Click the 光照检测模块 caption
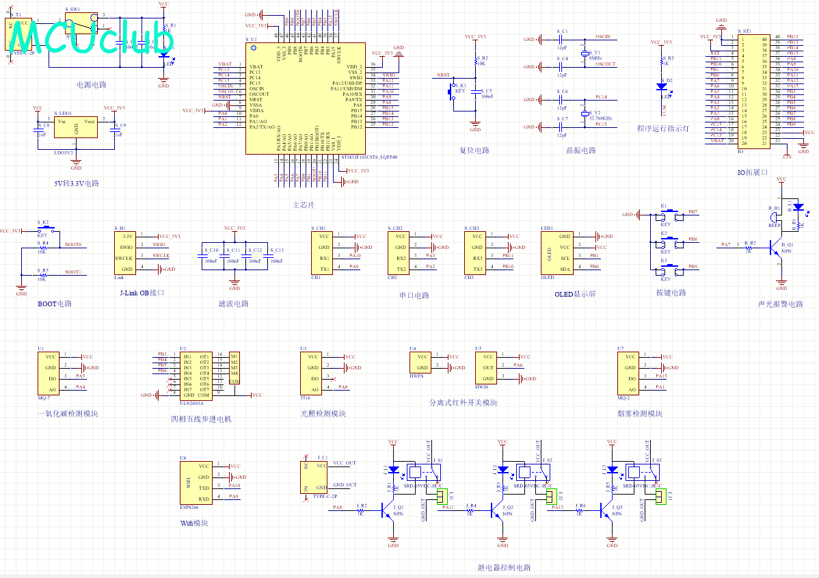Screen dimensions: 819x578 point(323,413)
